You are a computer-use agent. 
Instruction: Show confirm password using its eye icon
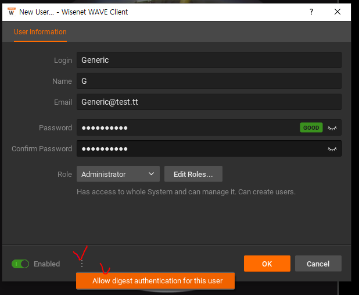(x=332, y=148)
